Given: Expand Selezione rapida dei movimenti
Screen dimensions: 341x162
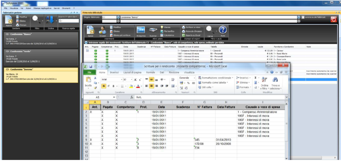Looking at the screenshot, I should [86, 43].
